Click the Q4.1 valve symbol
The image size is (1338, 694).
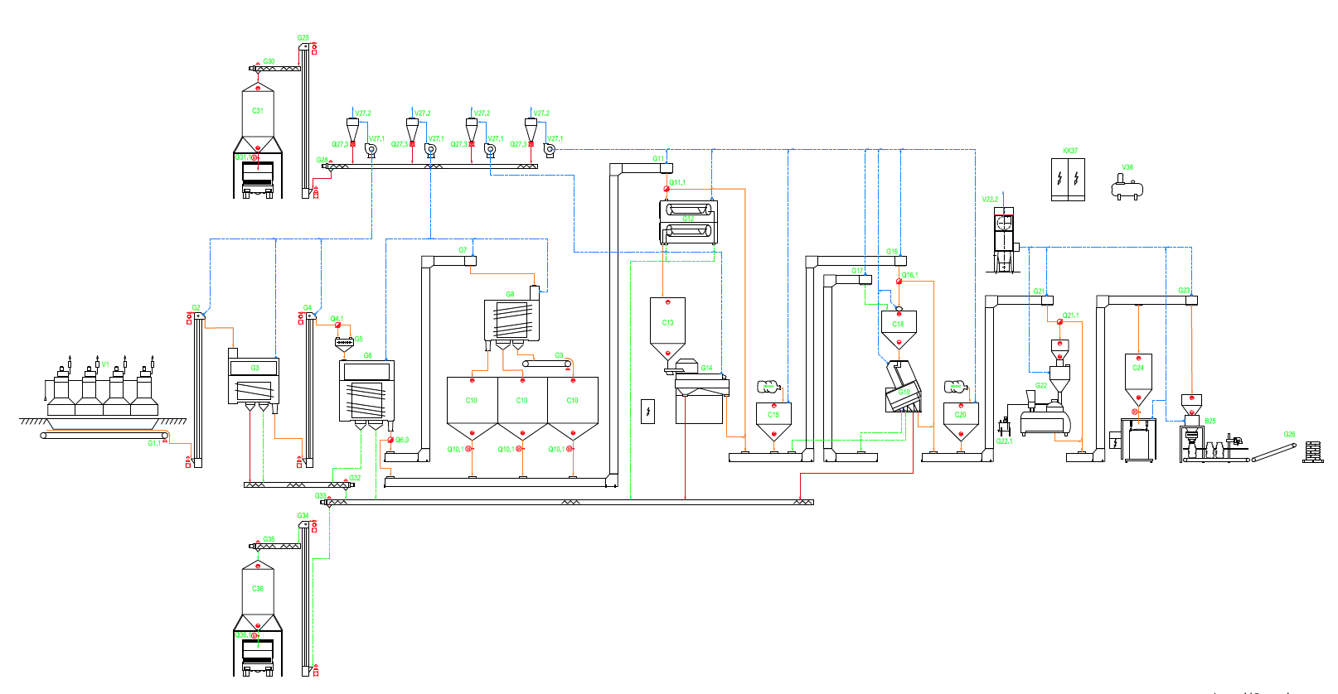338,325
